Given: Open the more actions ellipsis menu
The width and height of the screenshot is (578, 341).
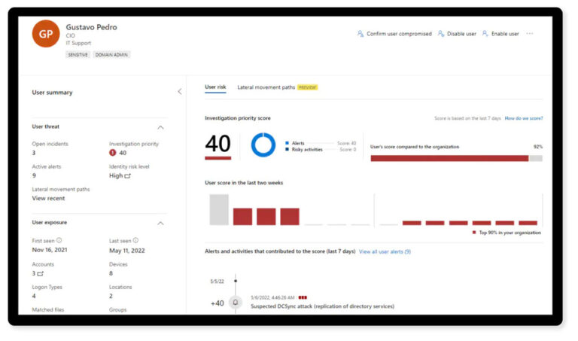Looking at the screenshot, I should tap(530, 34).
